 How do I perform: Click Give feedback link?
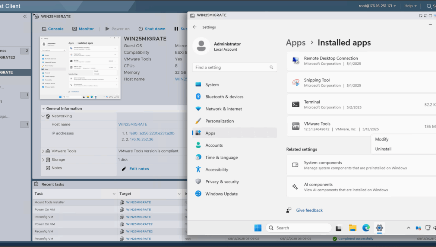pos(309,210)
